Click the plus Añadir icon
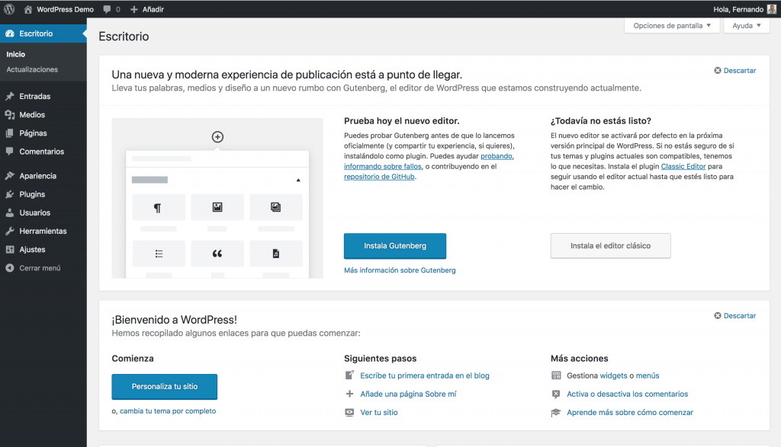Image resolution: width=781 pixels, height=447 pixels. pyautogui.click(x=134, y=9)
